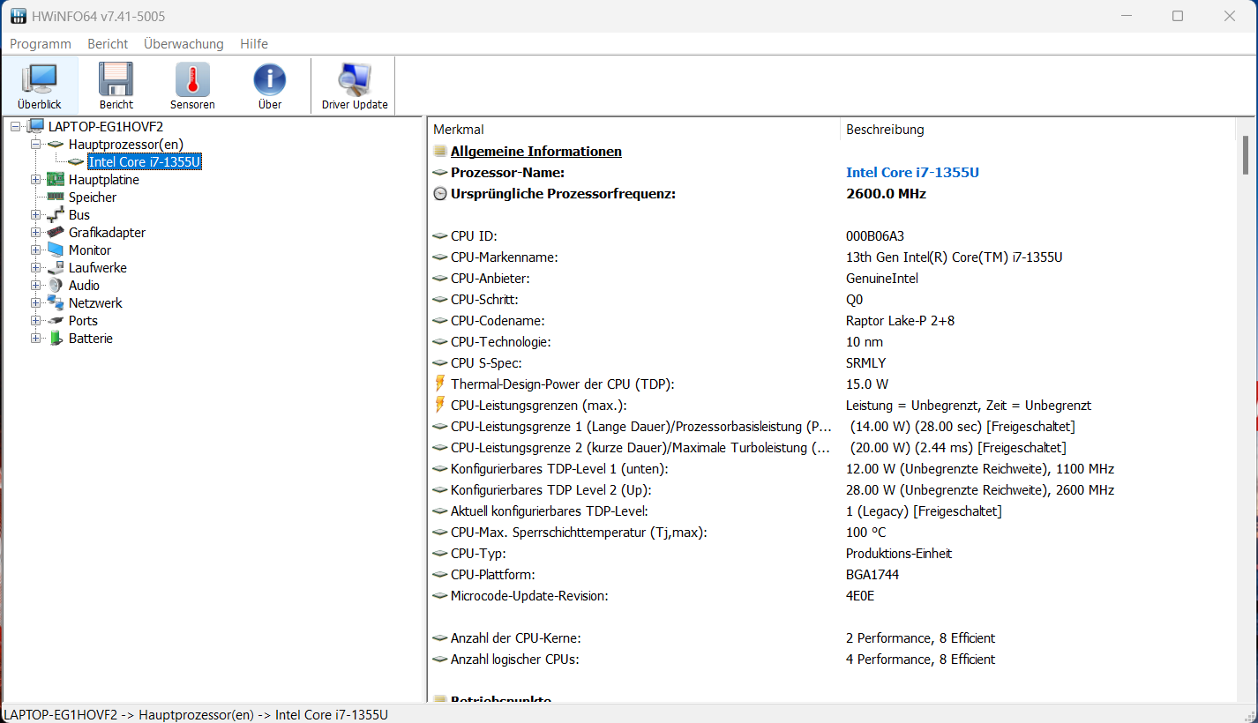
Task: Click the Merkmal column header
Action: pyautogui.click(x=633, y=130)
